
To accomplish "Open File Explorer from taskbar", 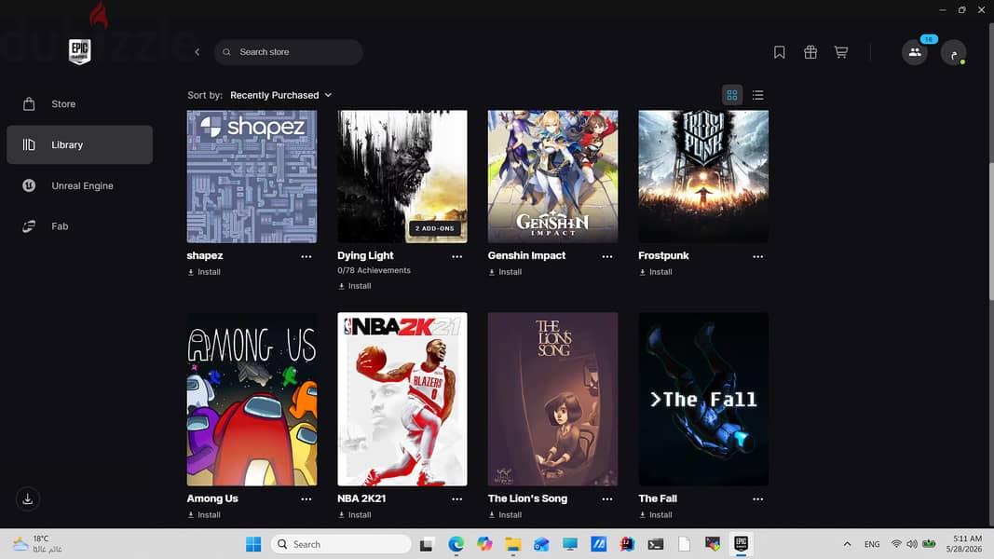I will click(513, 544).
